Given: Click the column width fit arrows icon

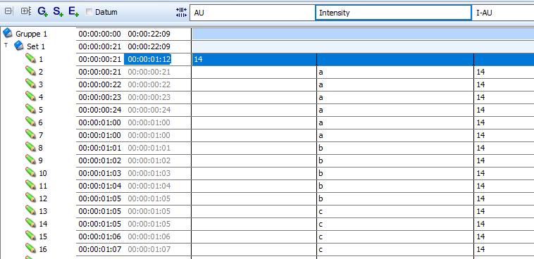Looking at the screenshot, I should pos(181,13).
